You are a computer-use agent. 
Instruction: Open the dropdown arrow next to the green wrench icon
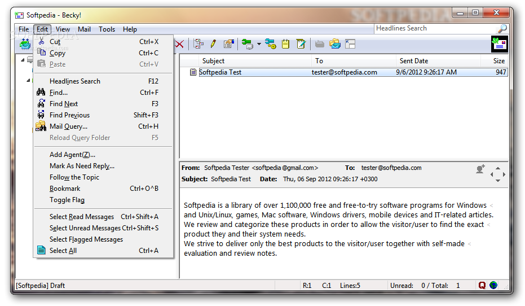[x=259, y=44]
